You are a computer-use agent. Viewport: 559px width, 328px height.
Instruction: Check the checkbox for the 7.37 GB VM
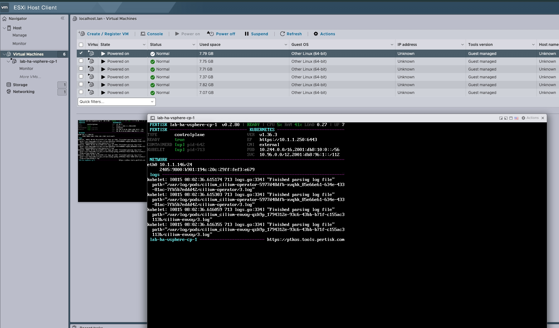point(81,76)
